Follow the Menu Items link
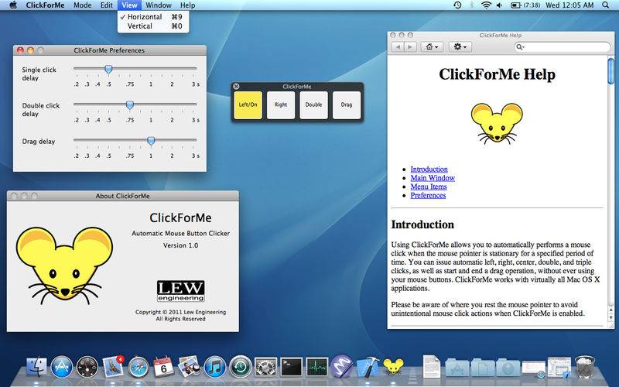This screenshot has width=619, height=387. pos(429,187)
